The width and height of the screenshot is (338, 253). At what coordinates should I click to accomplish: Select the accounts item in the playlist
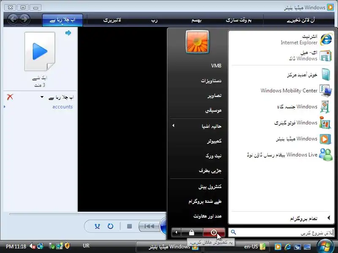click(x=63, y=107)
